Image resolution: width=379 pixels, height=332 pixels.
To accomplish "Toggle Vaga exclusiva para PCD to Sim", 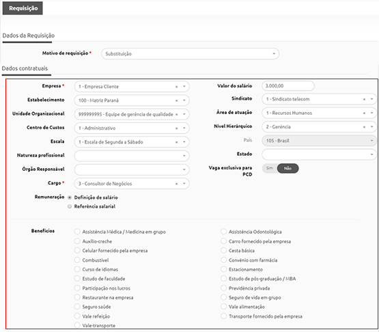I will (x=270, y=168).
